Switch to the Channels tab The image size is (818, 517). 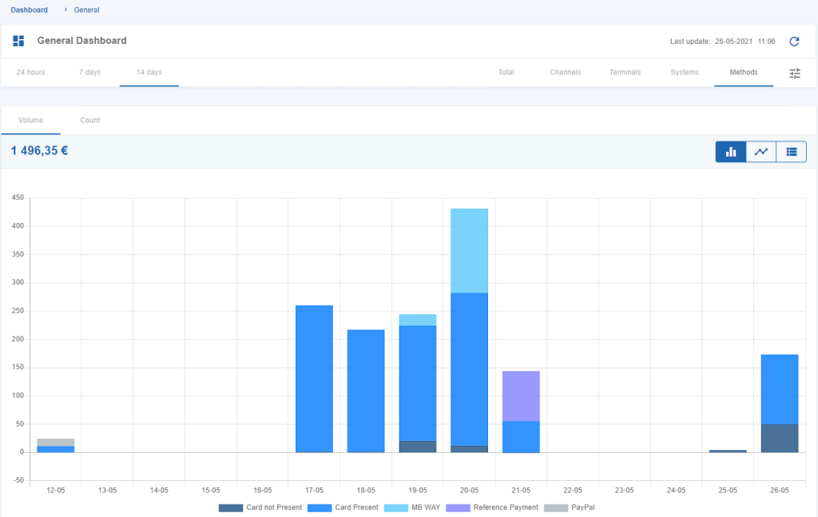point(565,72)
